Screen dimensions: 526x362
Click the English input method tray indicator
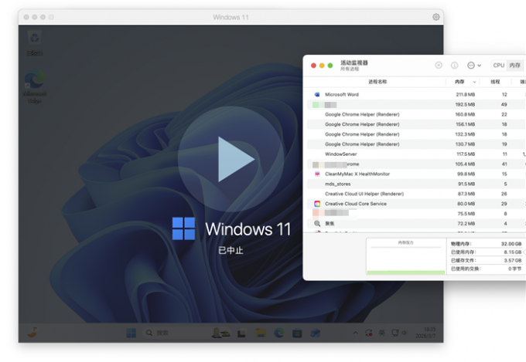point(382,333)
